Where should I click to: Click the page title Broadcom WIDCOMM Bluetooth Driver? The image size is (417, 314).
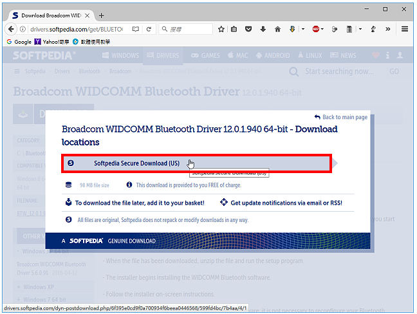(126, 91)
